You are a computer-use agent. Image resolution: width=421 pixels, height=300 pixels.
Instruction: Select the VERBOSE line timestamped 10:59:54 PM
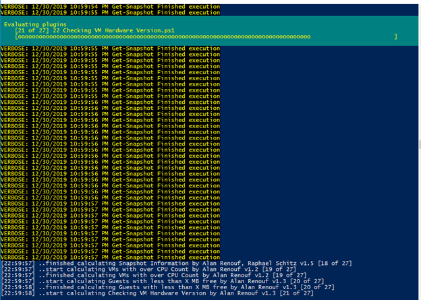point(110,7)
